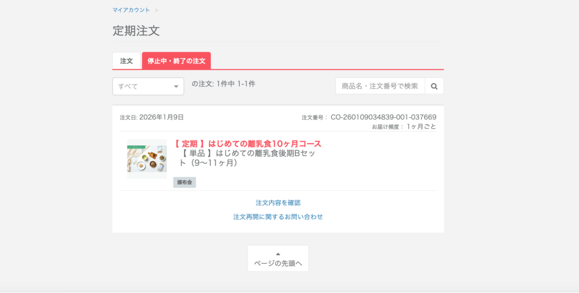Click the 注文日 2026年1月9日 text

(x=152, y=117)
